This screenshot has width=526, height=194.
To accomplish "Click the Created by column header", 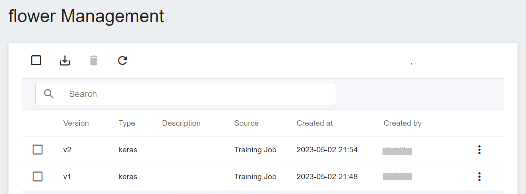I will point(402,123).
